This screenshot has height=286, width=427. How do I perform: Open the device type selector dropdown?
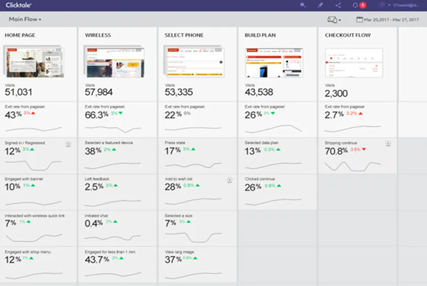pyautogui.click(x=334, y=20)
